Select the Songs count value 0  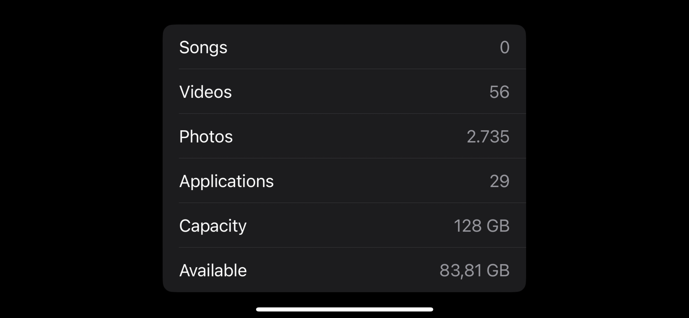coord(504,47)
